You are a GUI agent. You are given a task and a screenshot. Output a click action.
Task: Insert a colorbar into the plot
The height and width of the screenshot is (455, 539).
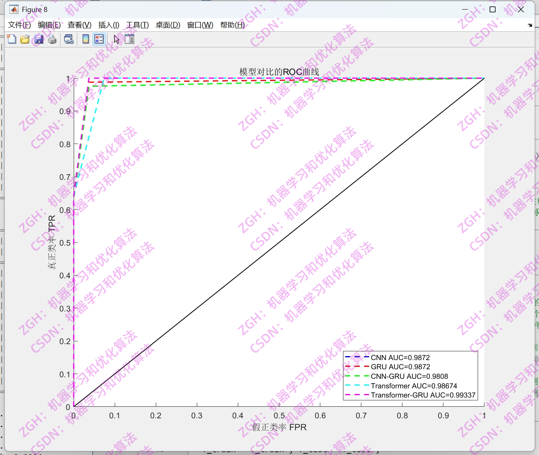(85, 39)
